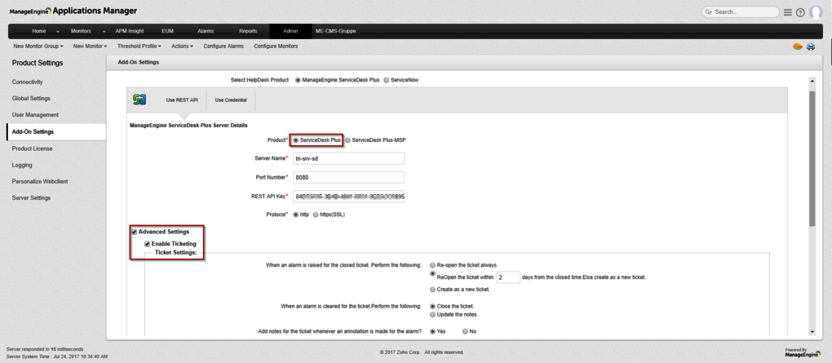Select No for annotation notes
This screenshot has width=832, height=363.
(x=465, y=331)
